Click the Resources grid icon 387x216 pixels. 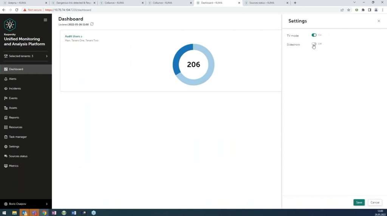pyautogui.click(x=6, y=127)
